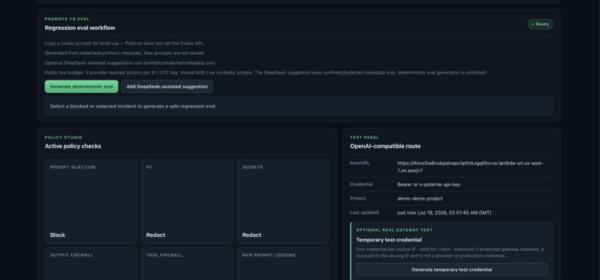Viewport: 600px width, 280px height.
Task: Click the 'baseURL' row label
Action: click(x=359, y=163)
